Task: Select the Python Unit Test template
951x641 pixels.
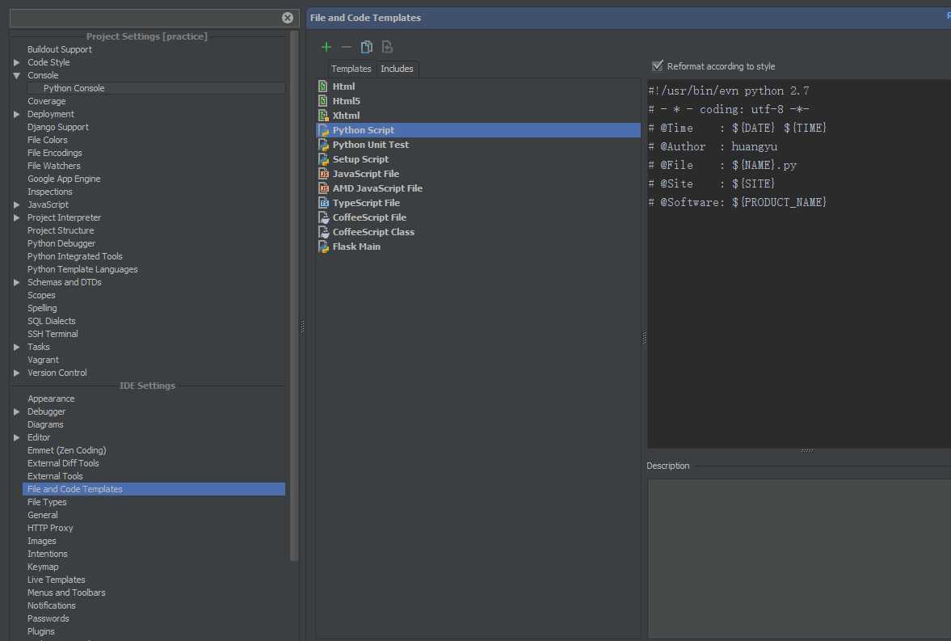Action: click(x=371, y=145)
